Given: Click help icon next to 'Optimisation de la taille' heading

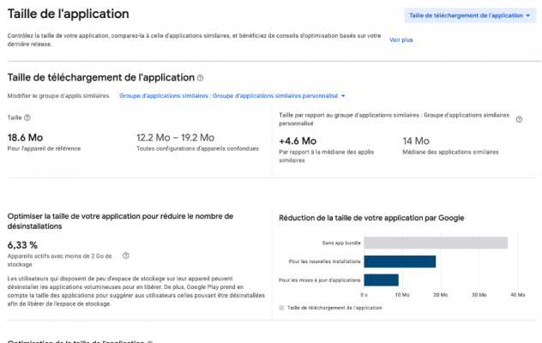Looking at the screenshot, I should click(150, 342).
